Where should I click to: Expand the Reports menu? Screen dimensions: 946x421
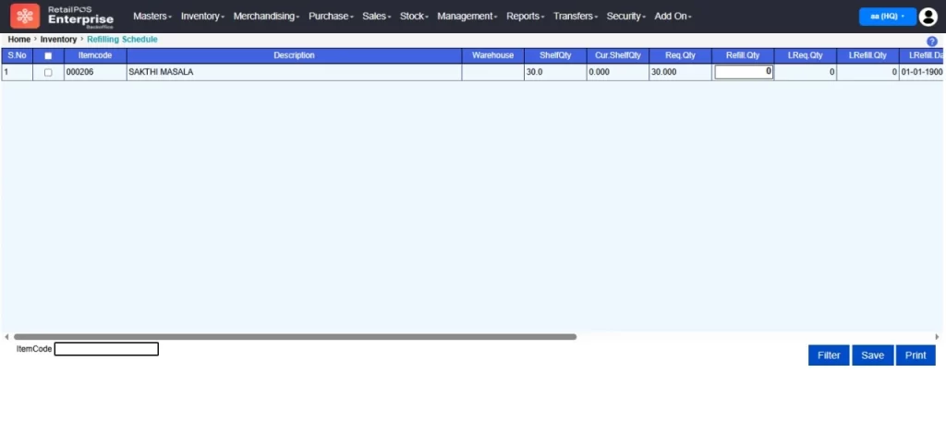click(x=525, y=17)
